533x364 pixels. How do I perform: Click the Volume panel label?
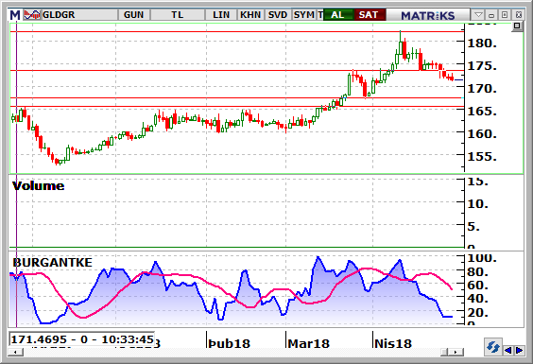(38, 185)
